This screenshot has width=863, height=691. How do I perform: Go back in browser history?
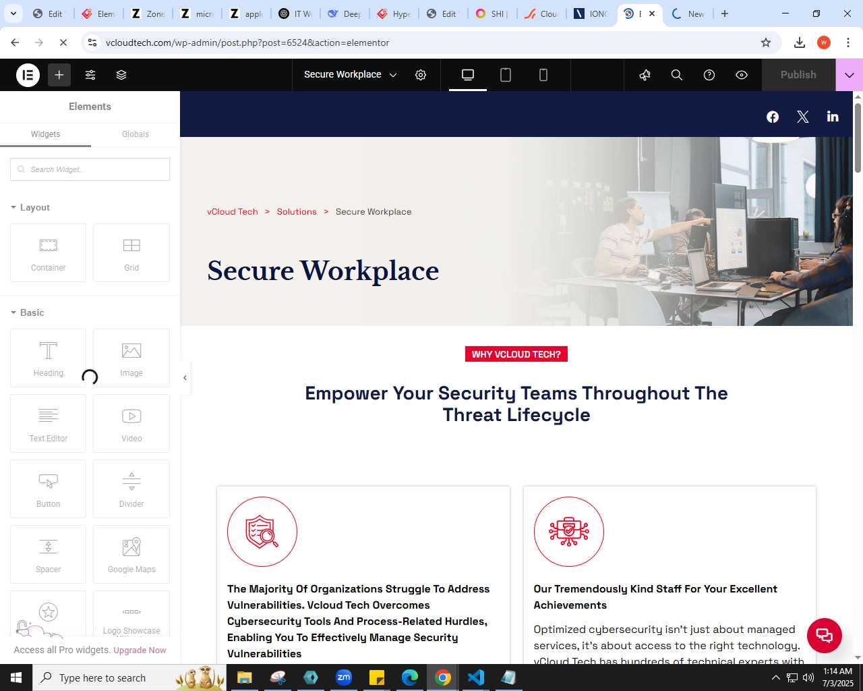[15, 43]
